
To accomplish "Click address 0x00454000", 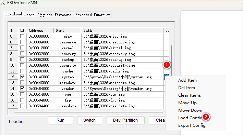I will click(39, 89).
